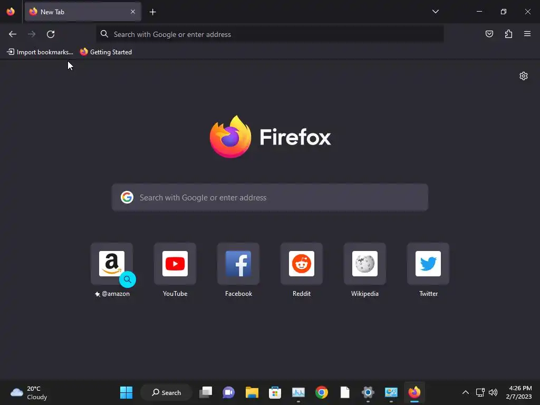Launch Google Chrome from taskbar
The width and height of the screenshot is (540, 405).
pyautogui.click(x=322, y=392)
